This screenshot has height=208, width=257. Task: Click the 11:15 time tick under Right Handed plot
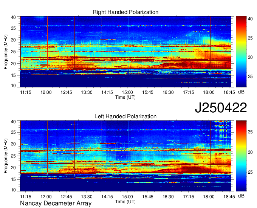[x=26, y=92]
